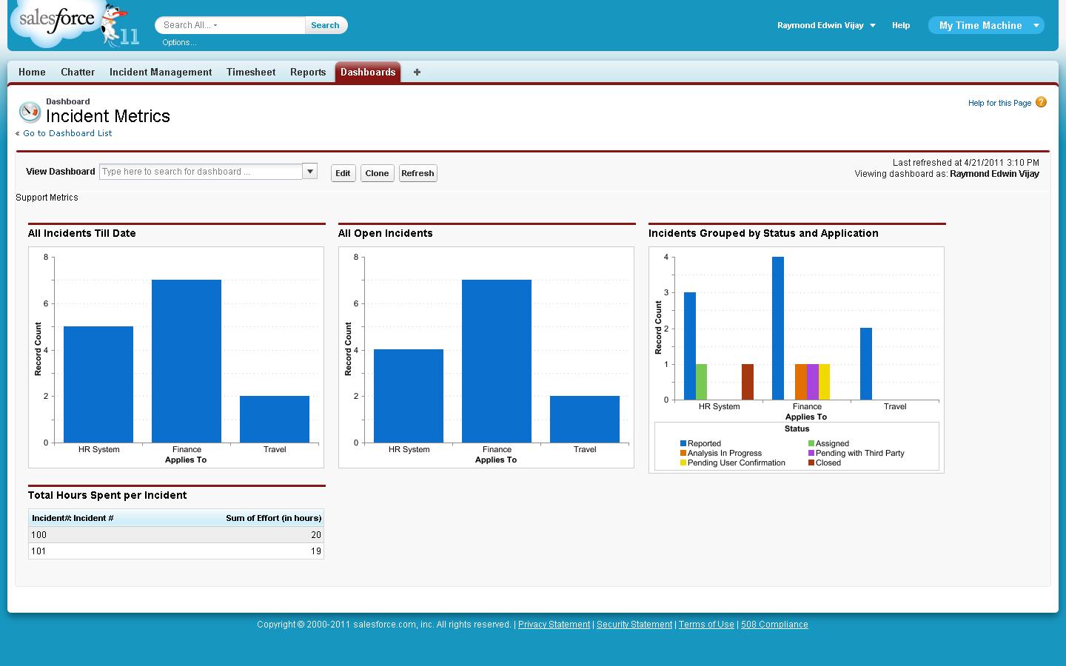Refresh the dashboard data
1066x666 pixels.
[418, 173]
